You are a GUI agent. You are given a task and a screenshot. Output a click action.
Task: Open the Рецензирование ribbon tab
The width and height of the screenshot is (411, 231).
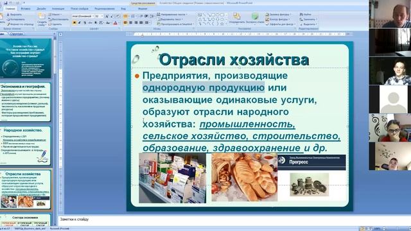[104, 8]
